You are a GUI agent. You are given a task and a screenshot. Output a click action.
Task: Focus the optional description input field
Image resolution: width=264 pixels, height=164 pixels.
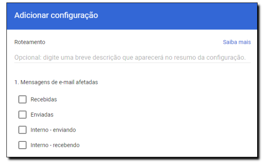click(133, 58)
